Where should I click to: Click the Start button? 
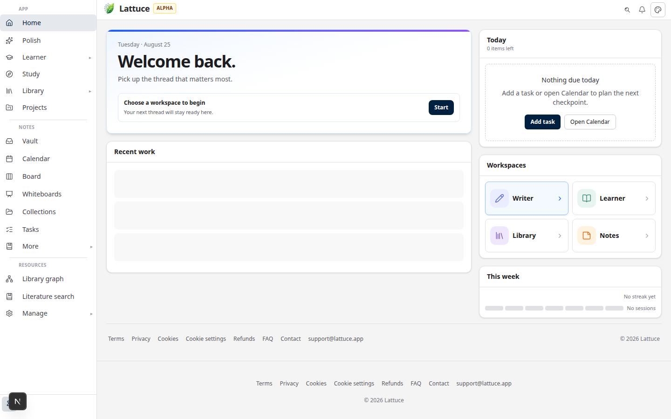tap(441, 108)
